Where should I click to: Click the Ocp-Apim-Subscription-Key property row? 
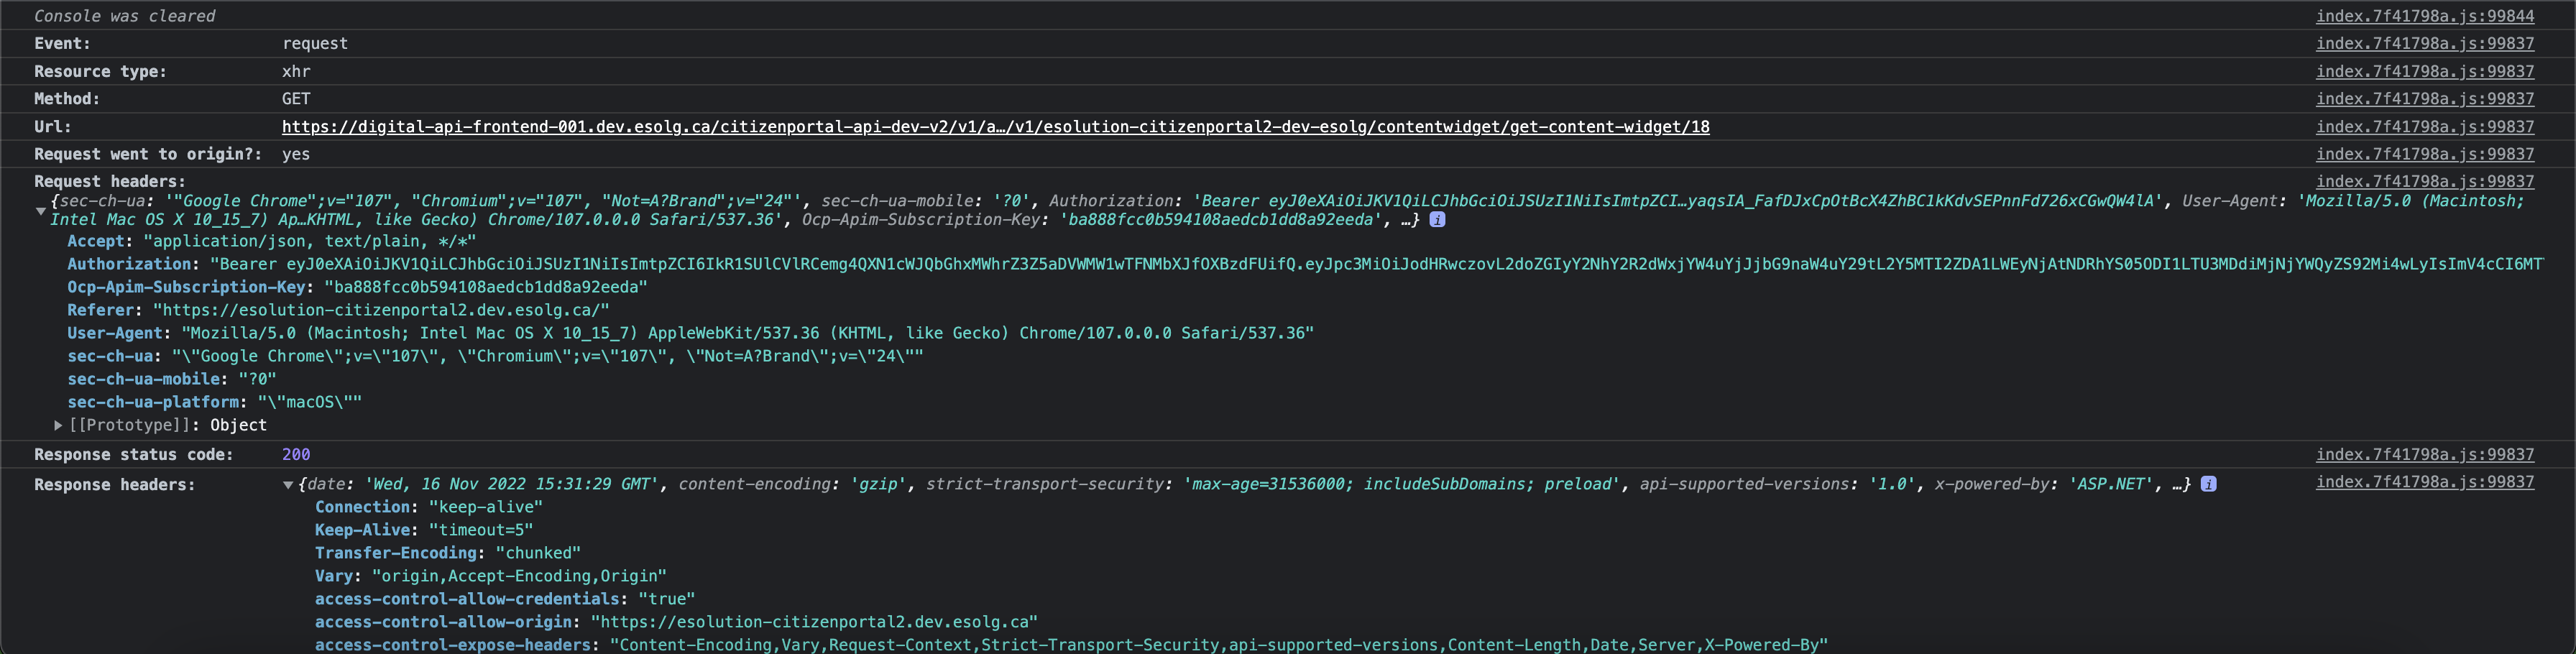357,288
